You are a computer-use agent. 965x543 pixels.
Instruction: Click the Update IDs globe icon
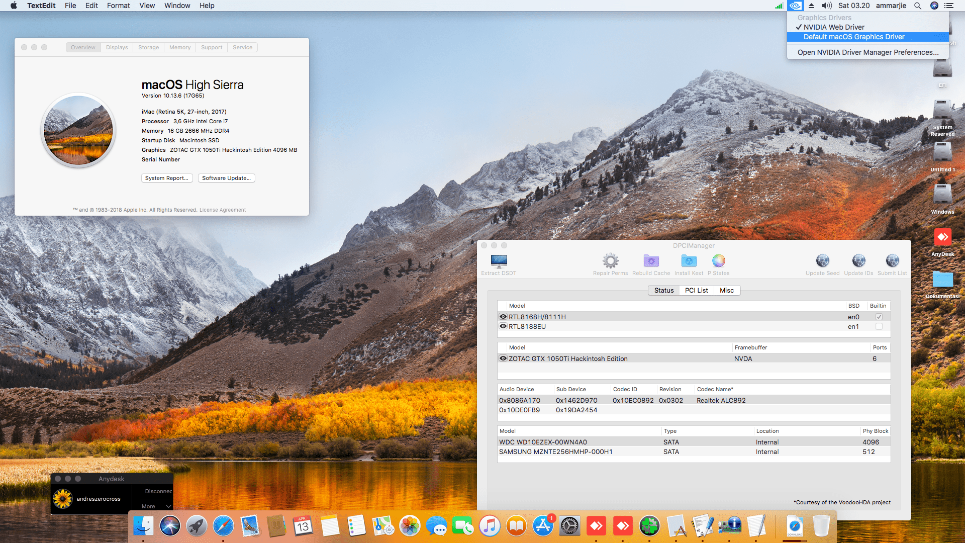[x=858, y=261]
